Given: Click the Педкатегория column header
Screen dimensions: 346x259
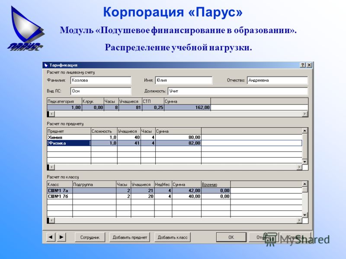Looking at the screenshot, I should click(64, 101).
